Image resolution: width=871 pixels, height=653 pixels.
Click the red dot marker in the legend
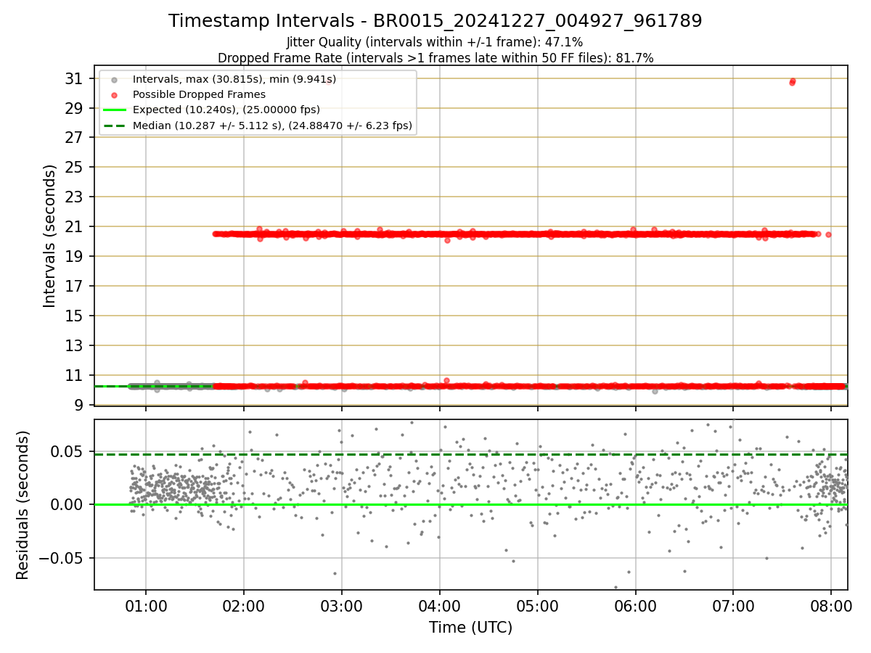(113, 94)
